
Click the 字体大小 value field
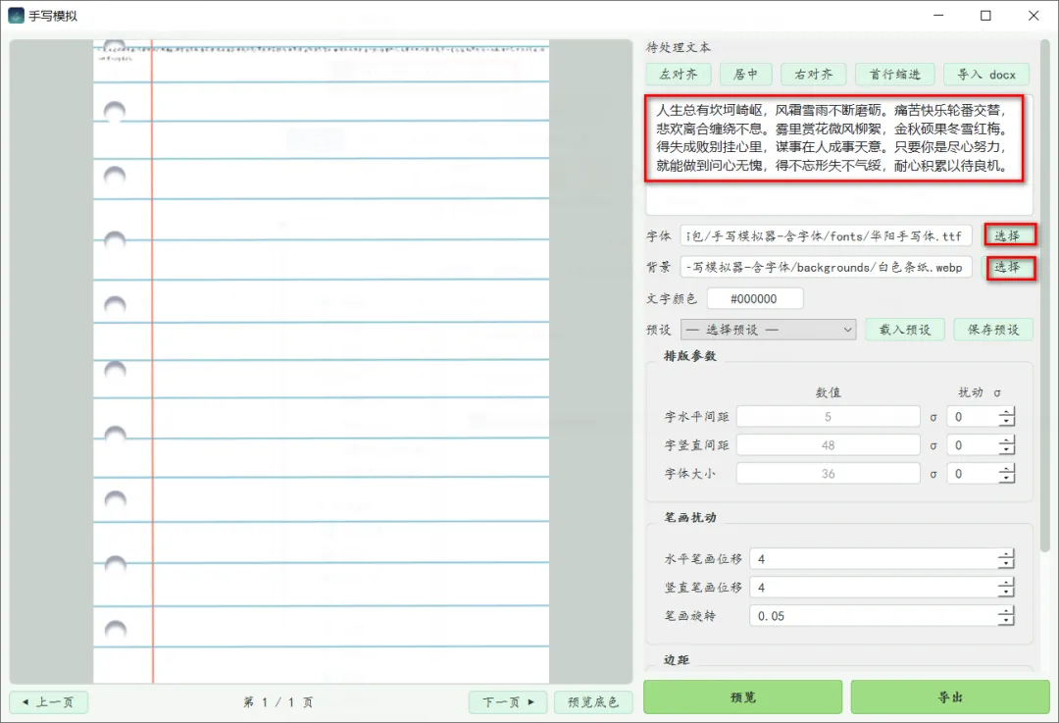(828, 474)
